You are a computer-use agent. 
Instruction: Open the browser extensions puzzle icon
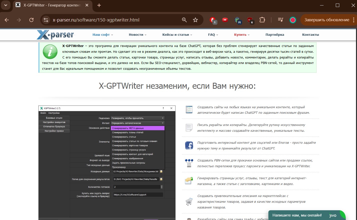(x=262, y=20)
